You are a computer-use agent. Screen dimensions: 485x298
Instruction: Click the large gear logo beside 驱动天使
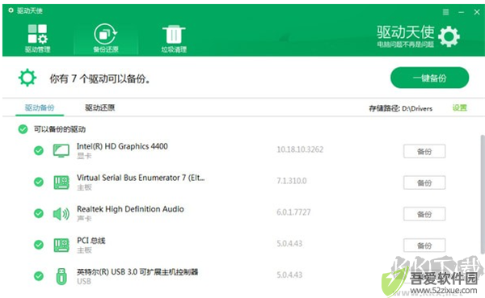click(449, 37)
